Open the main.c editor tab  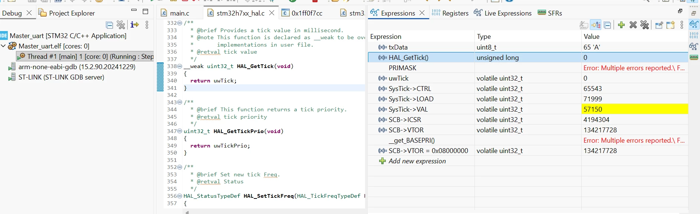(x=180, y=13)
